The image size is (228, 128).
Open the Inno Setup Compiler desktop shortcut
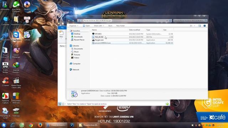[x=16, y=6]
